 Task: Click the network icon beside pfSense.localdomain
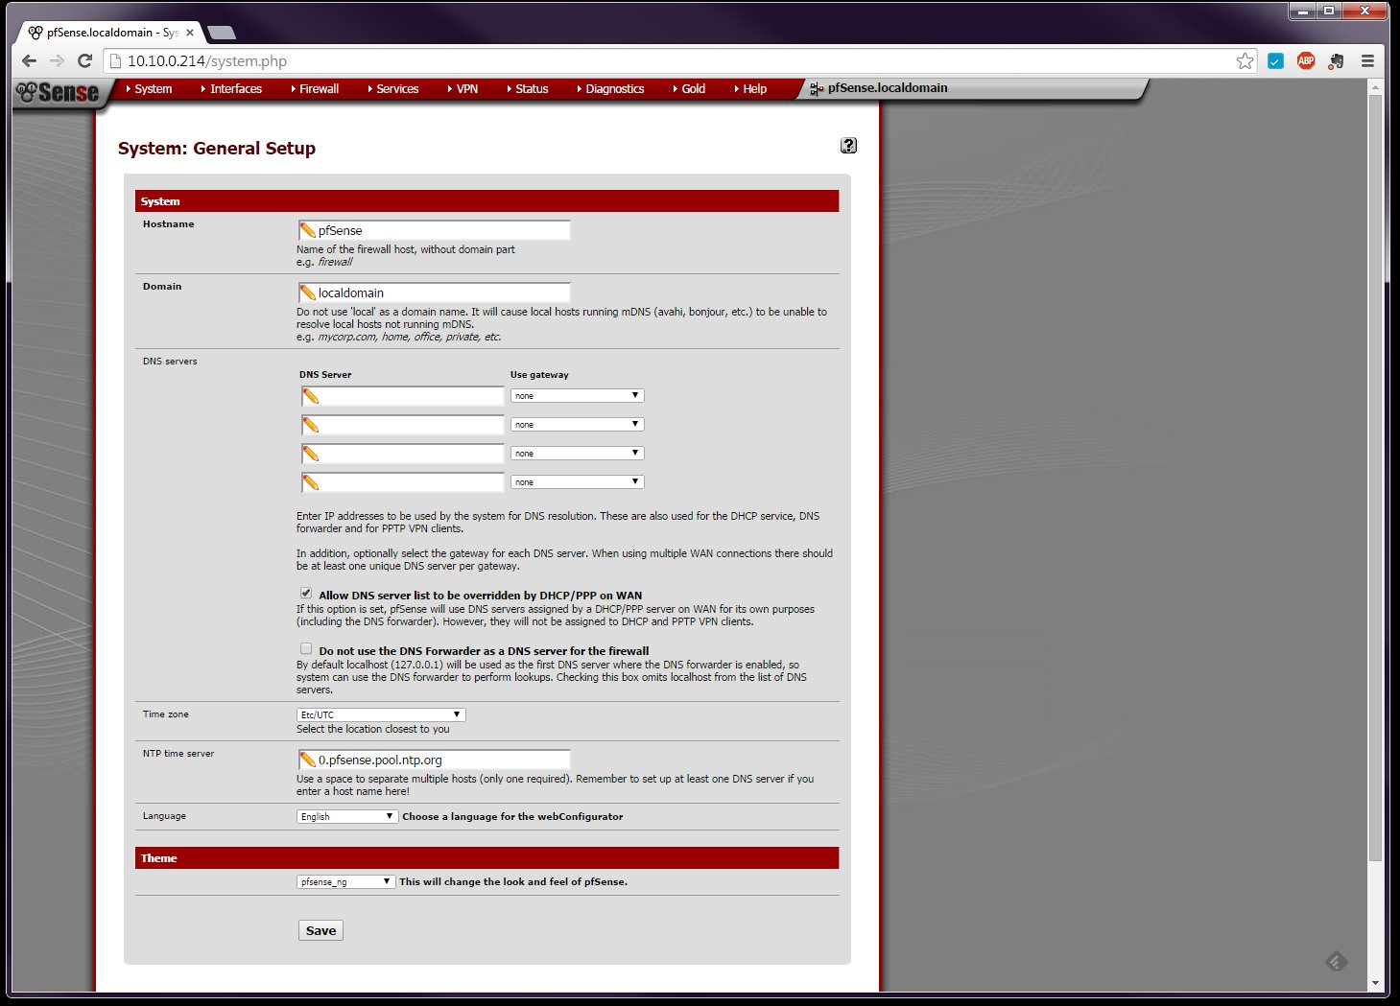pos(817,88)
